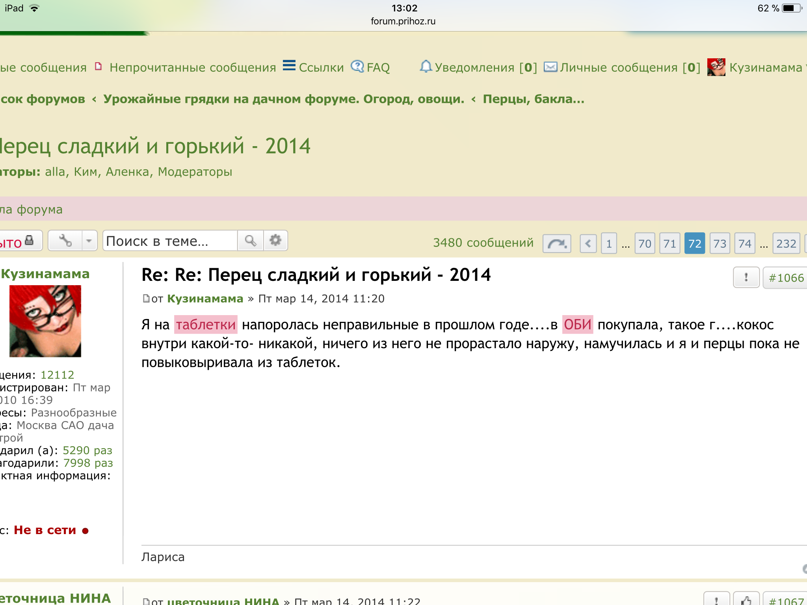This screenshot has width=807, height=605.
Task: Expand the topic tools dropdown arrow
Action: [x=89, y=240]
